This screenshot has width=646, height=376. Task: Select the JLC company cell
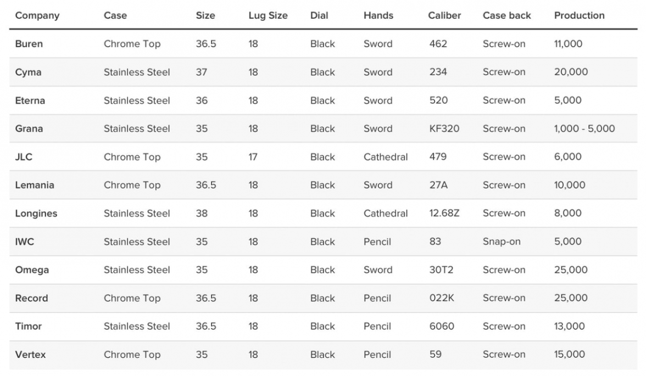point(24,157)
